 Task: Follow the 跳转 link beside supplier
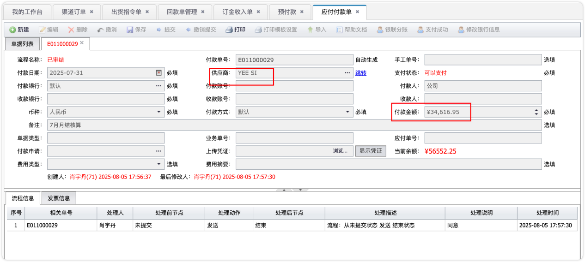click(360, 73)
